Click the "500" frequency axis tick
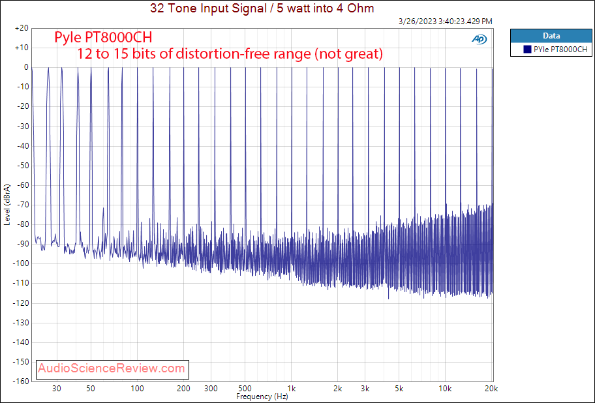Viewport: 595px width, 403px height. [245, 389]
